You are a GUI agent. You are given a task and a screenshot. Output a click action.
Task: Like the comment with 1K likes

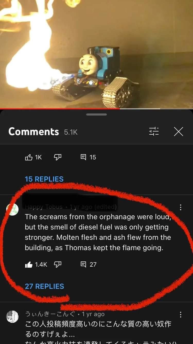(x=29, y=157)
